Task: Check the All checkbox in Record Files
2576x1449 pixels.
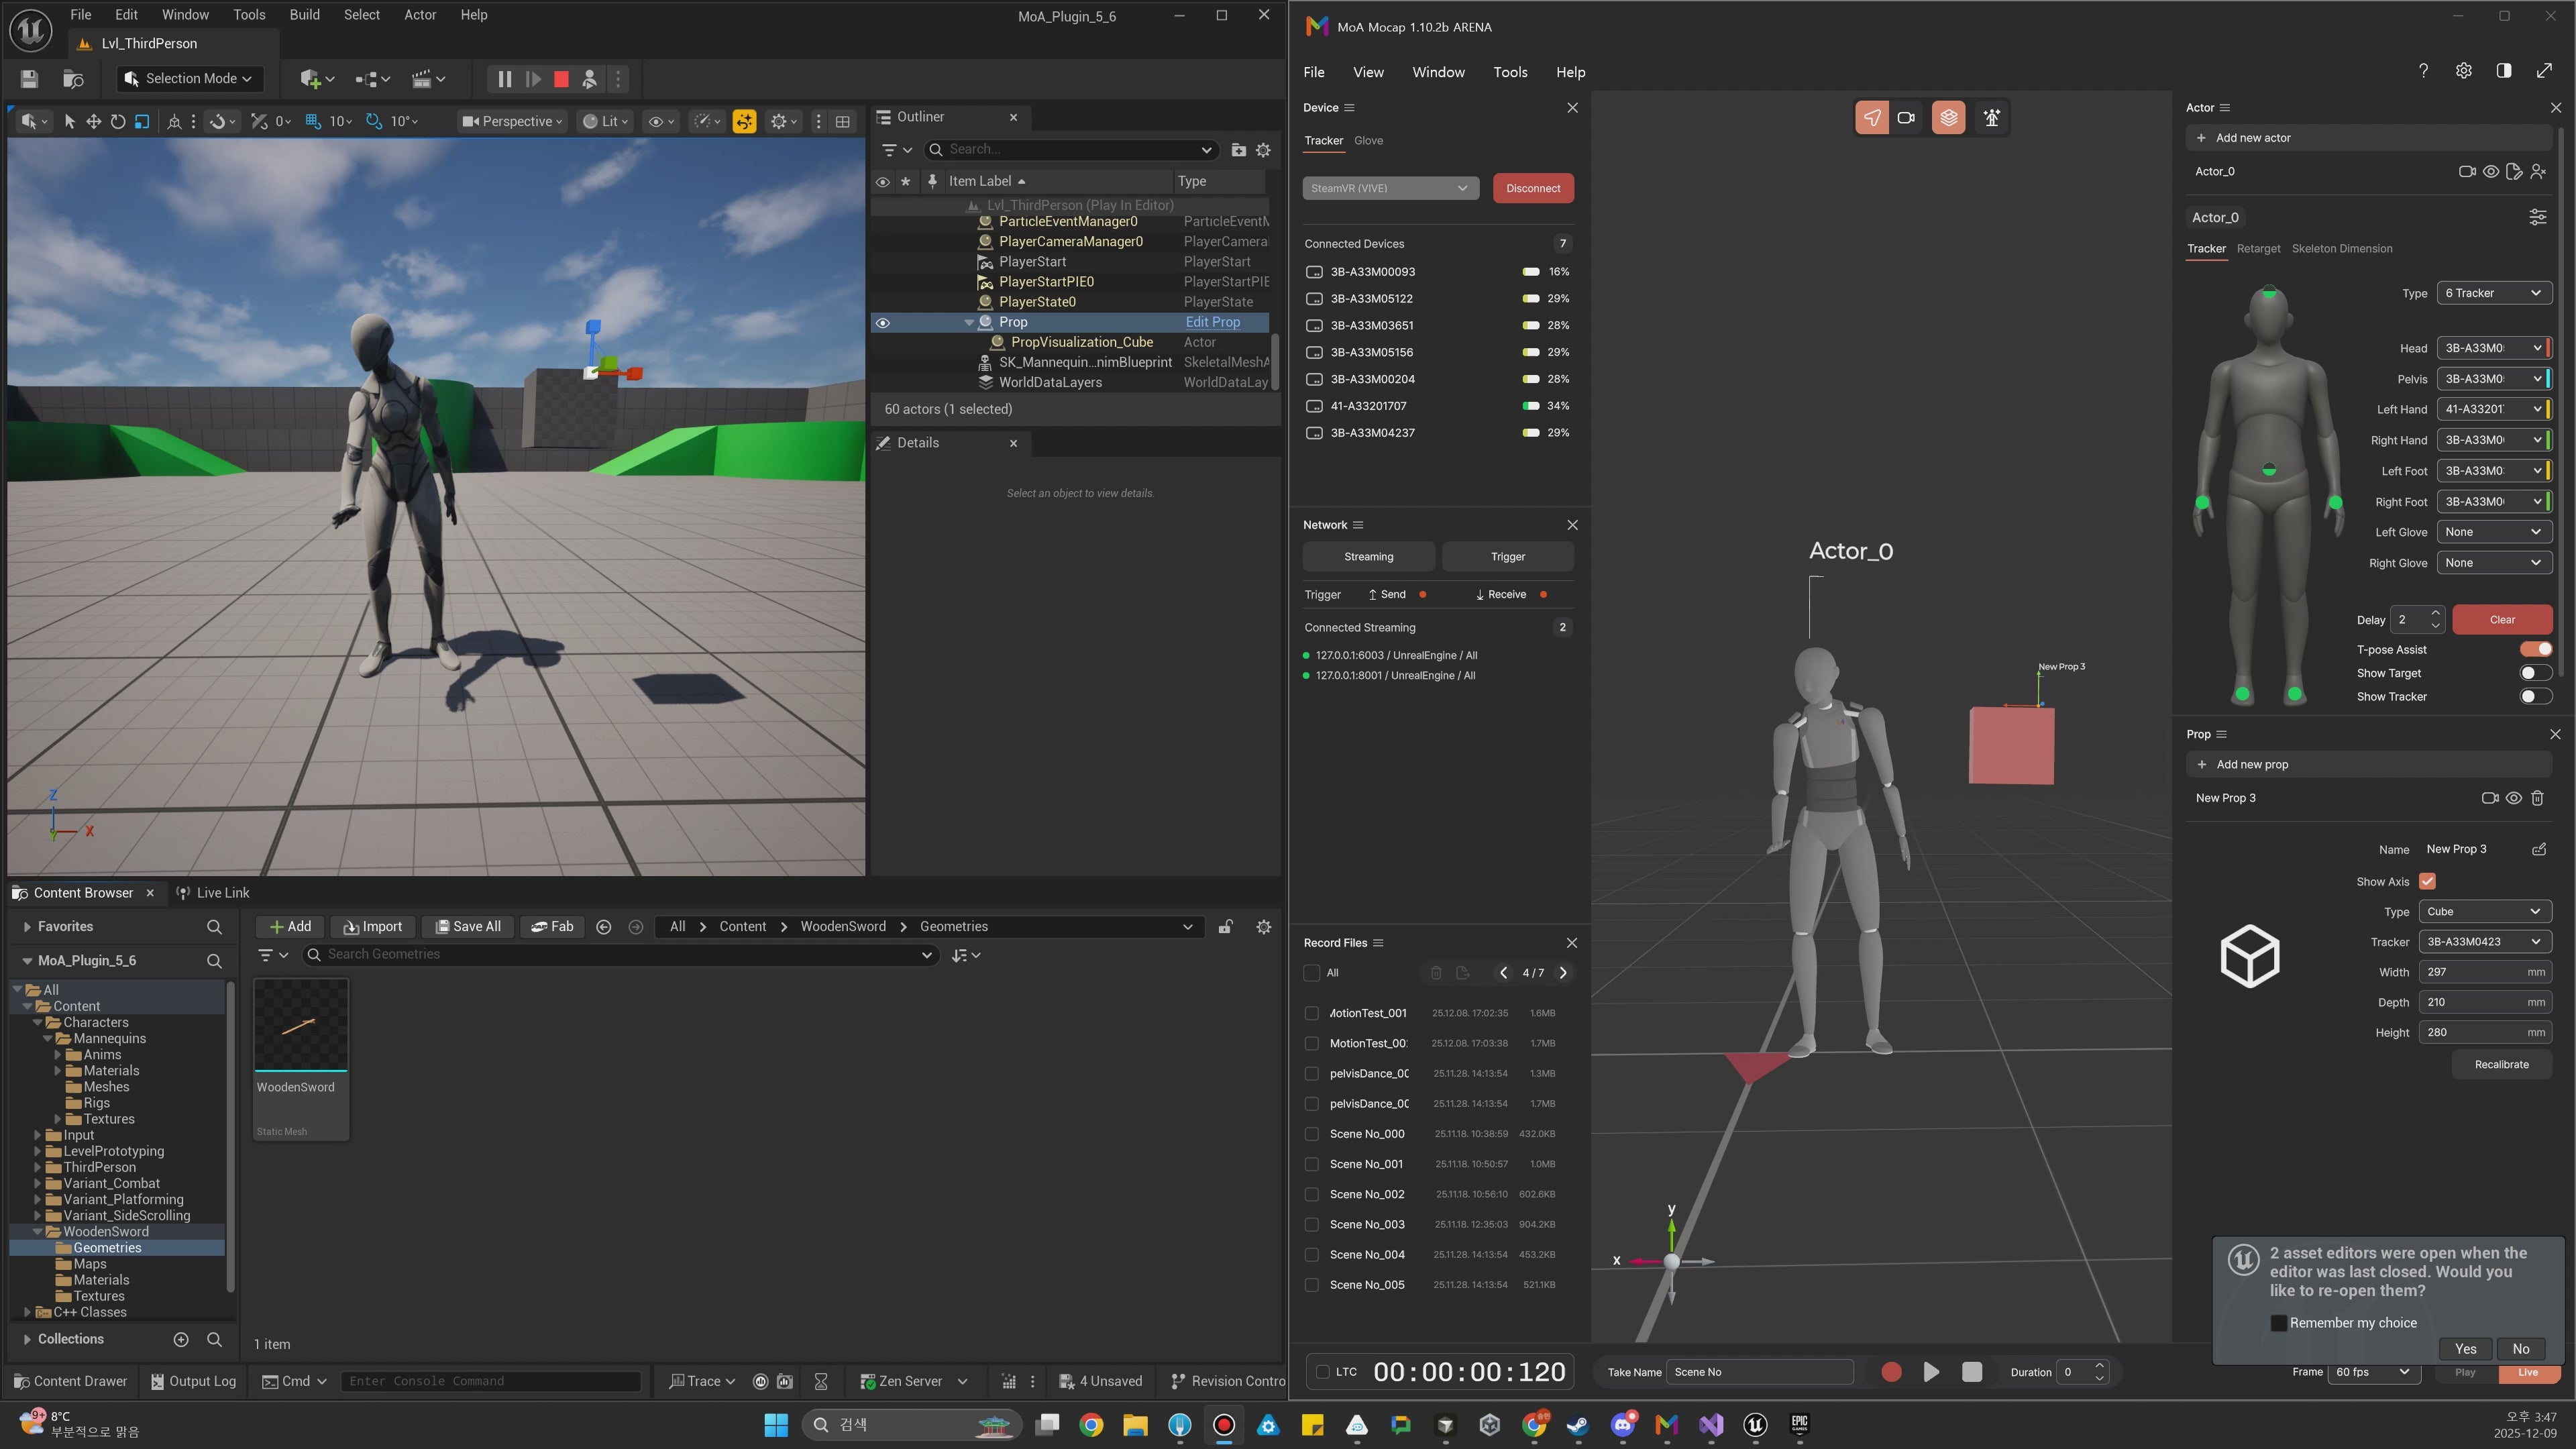Action: click(x=1311, y=972)
